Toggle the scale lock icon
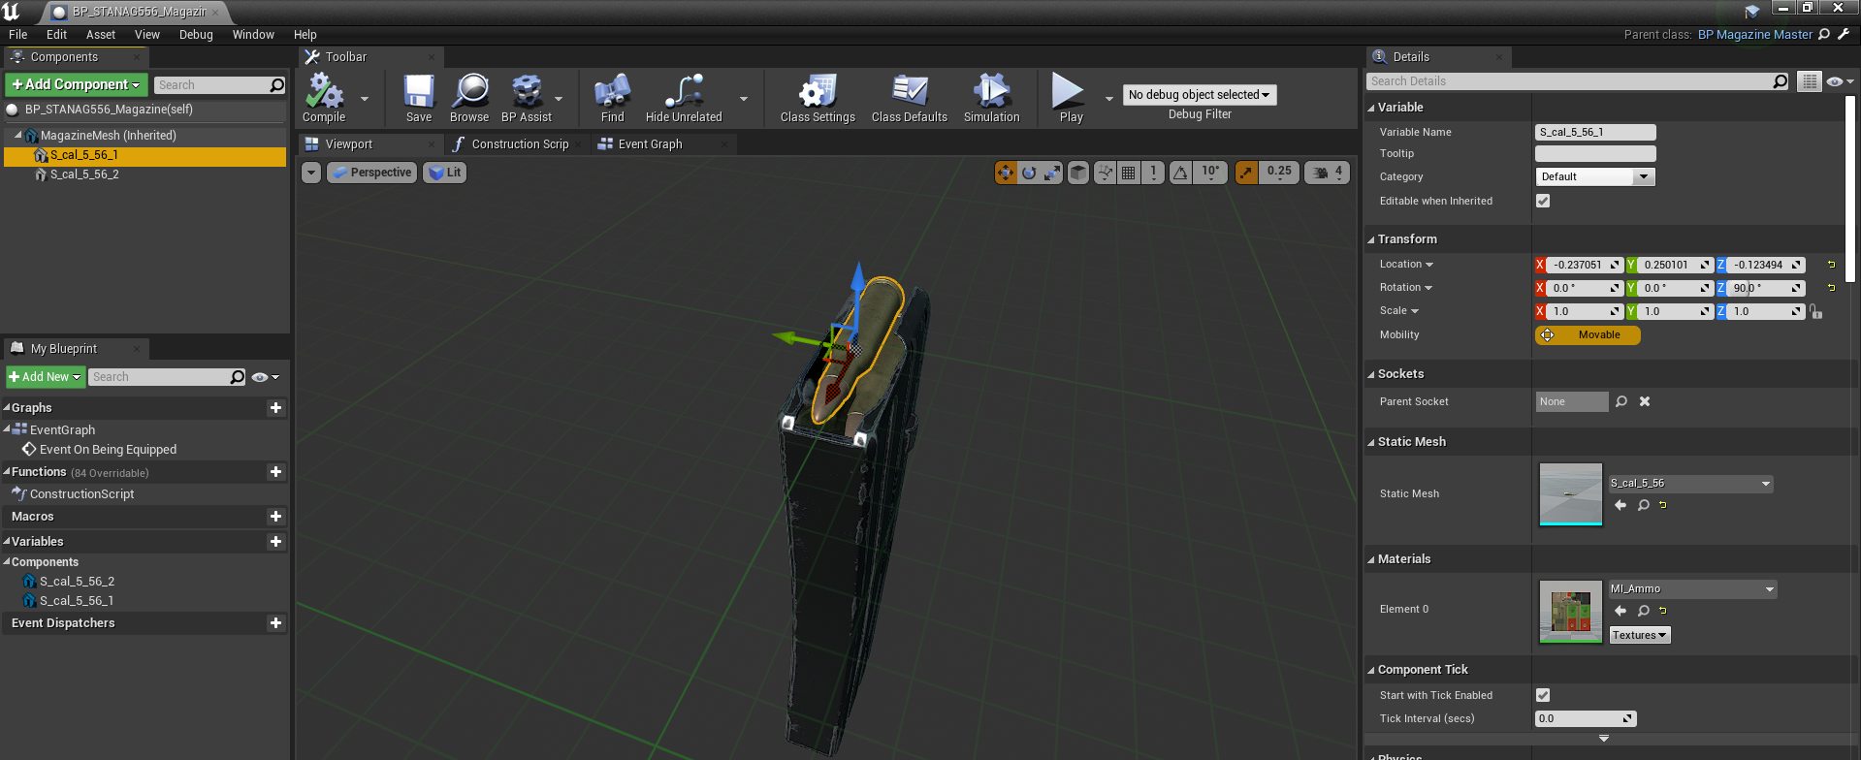The image size is (1861, 760). (1816, 311)
